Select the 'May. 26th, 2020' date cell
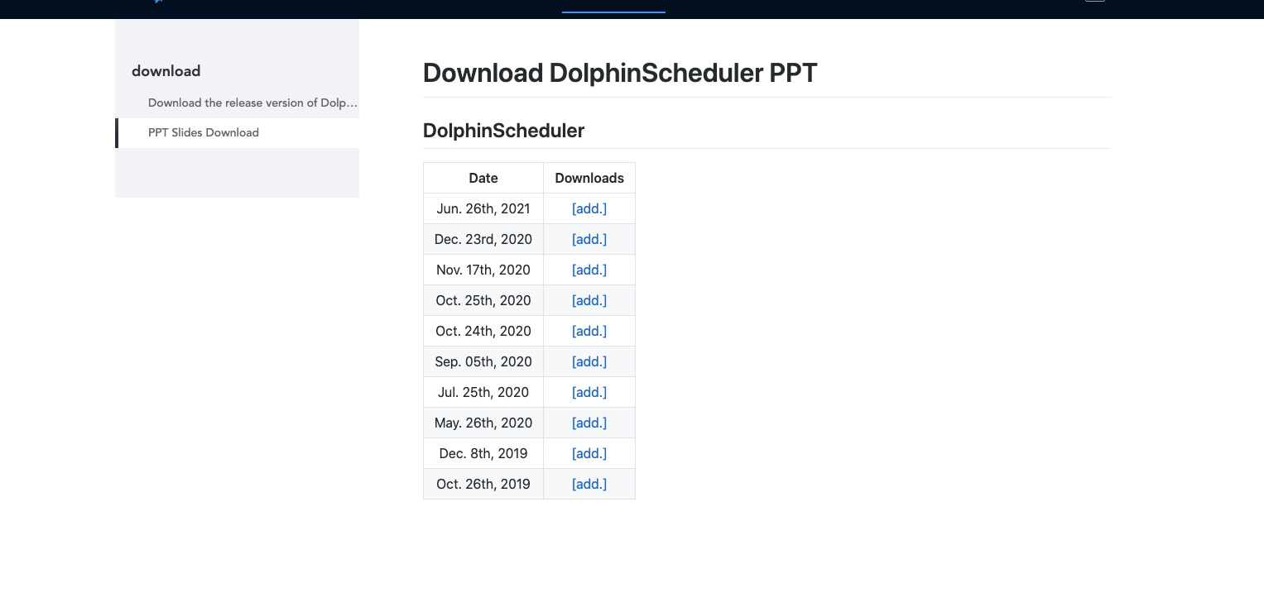1264x612 pixels. [x=483, y=423]
